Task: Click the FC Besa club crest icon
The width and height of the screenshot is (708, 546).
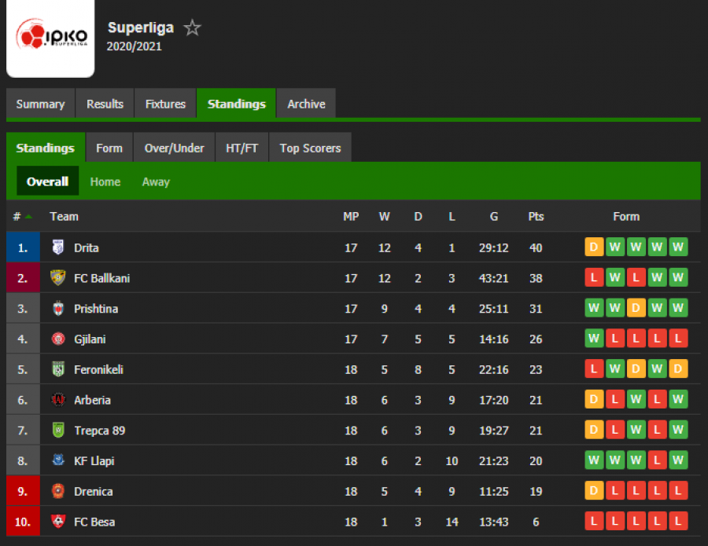Action: click(x=57, y=521)
